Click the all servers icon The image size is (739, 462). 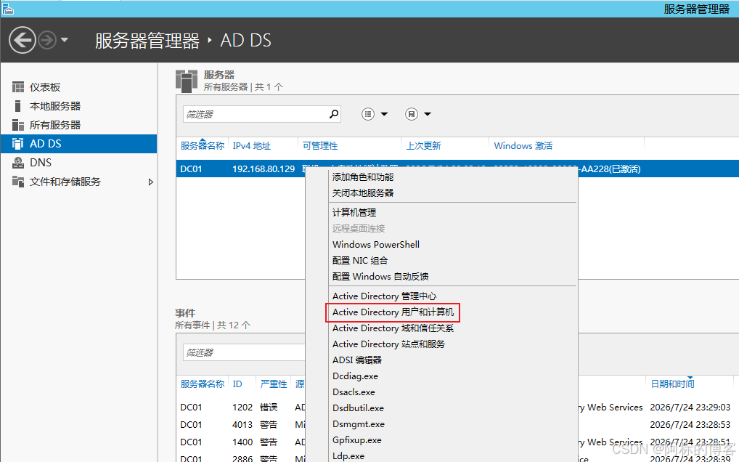18,125
